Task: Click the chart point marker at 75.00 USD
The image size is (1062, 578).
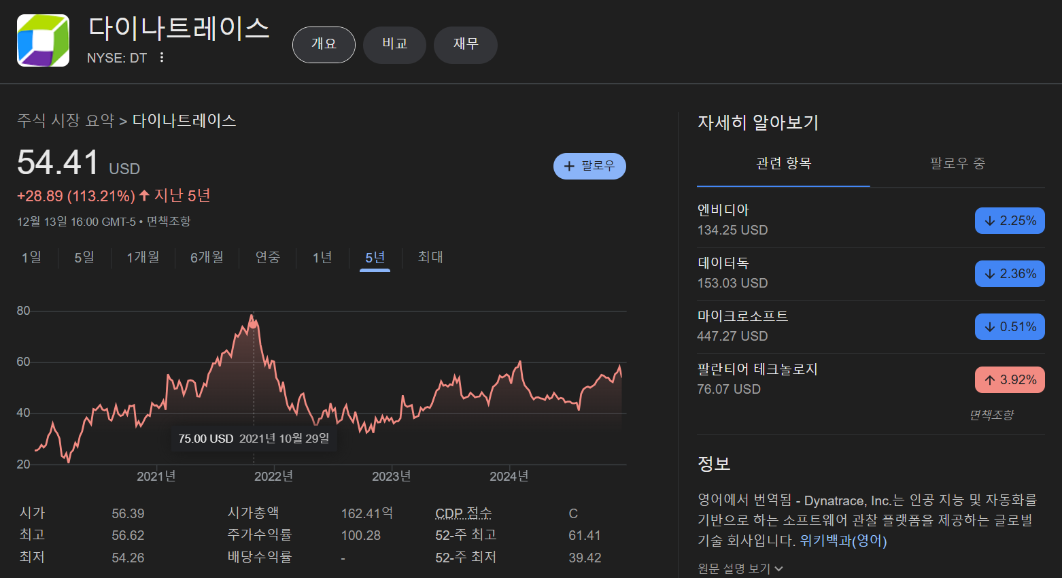Action: [254, 324]
